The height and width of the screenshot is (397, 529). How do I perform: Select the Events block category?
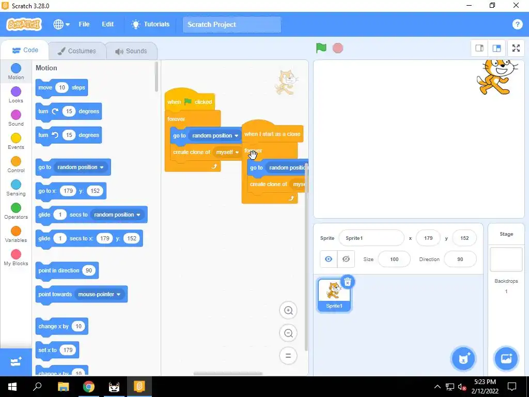[16, 142]
